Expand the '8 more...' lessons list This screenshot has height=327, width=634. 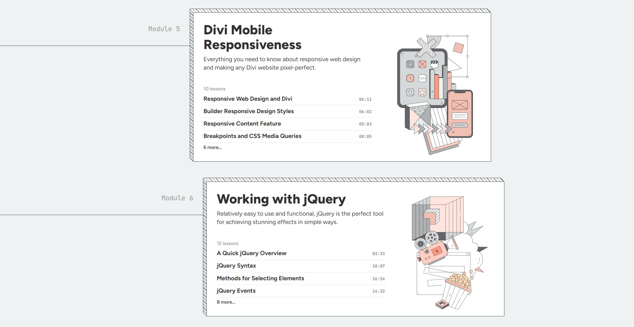click(226, 302)
